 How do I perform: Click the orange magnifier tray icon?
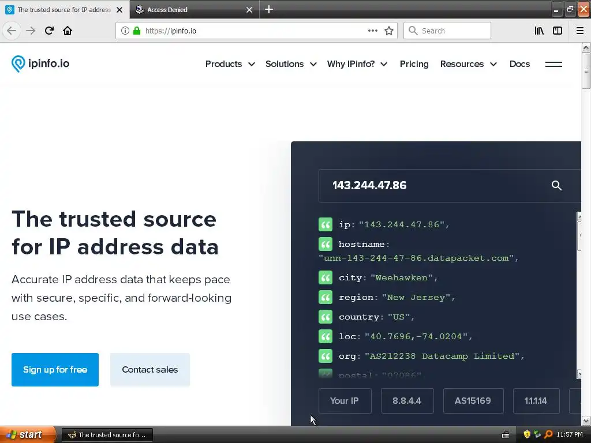548,434
